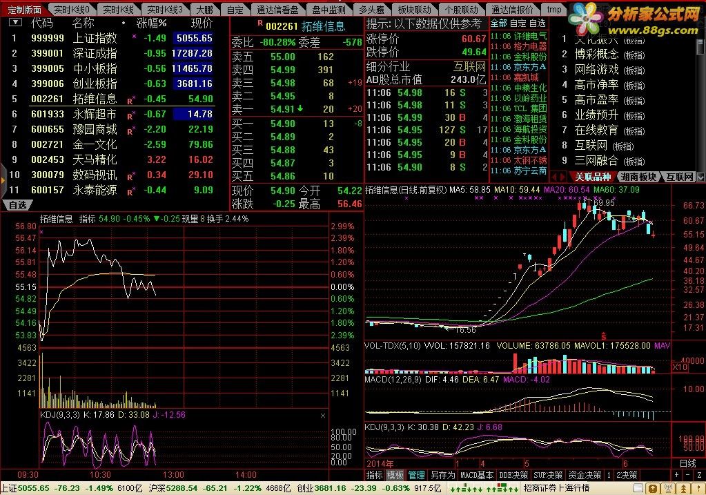The height and width of the screenshot is (495, 706).
Task: Click the up-arrow shield icon in status bar
Action: point(654,488)
